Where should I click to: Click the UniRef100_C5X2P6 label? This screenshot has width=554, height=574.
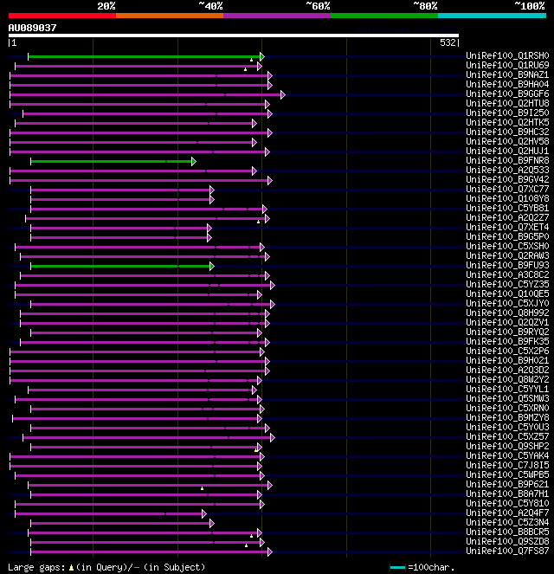click(x=507, y=351)
